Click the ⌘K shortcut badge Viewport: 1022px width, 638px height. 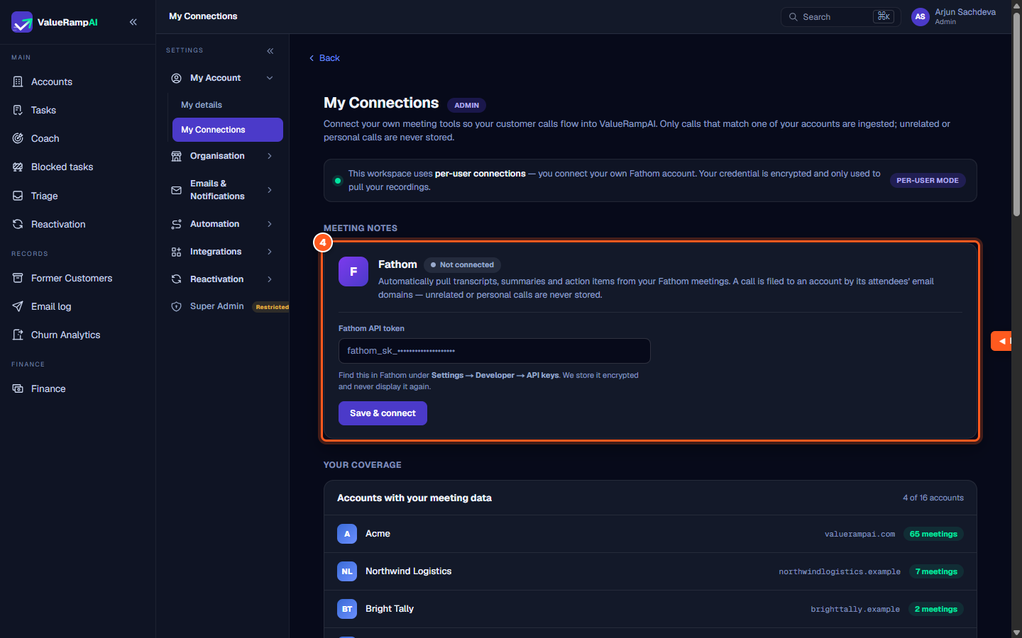click(884, 16)
